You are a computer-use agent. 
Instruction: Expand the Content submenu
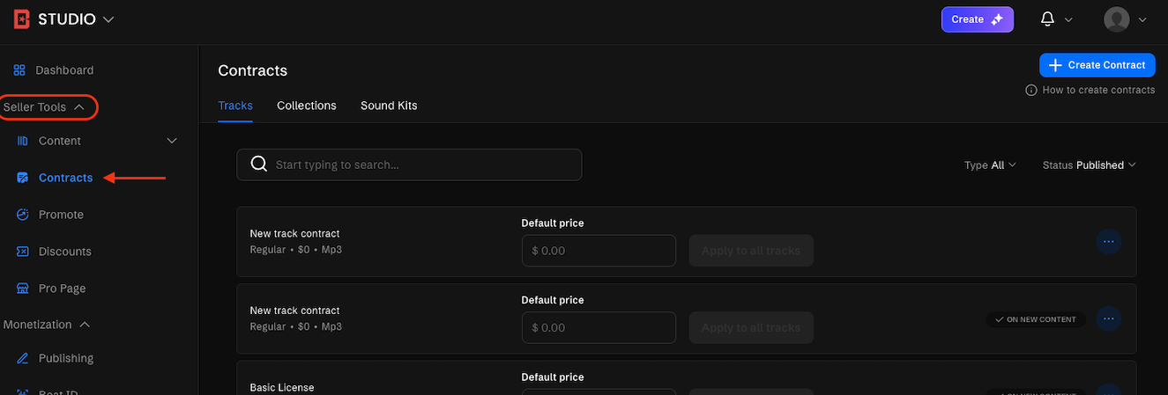172,141
